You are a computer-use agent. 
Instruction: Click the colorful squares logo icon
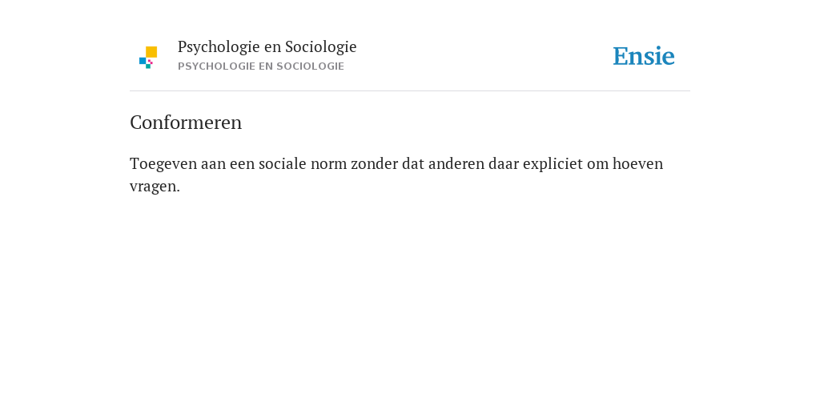point(148,58)
